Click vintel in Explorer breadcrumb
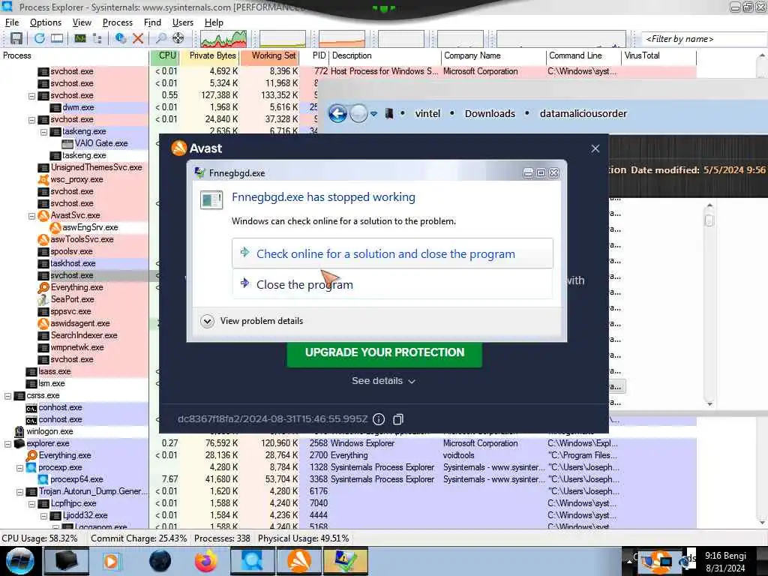768x576 pixels. tap(427, 114)
